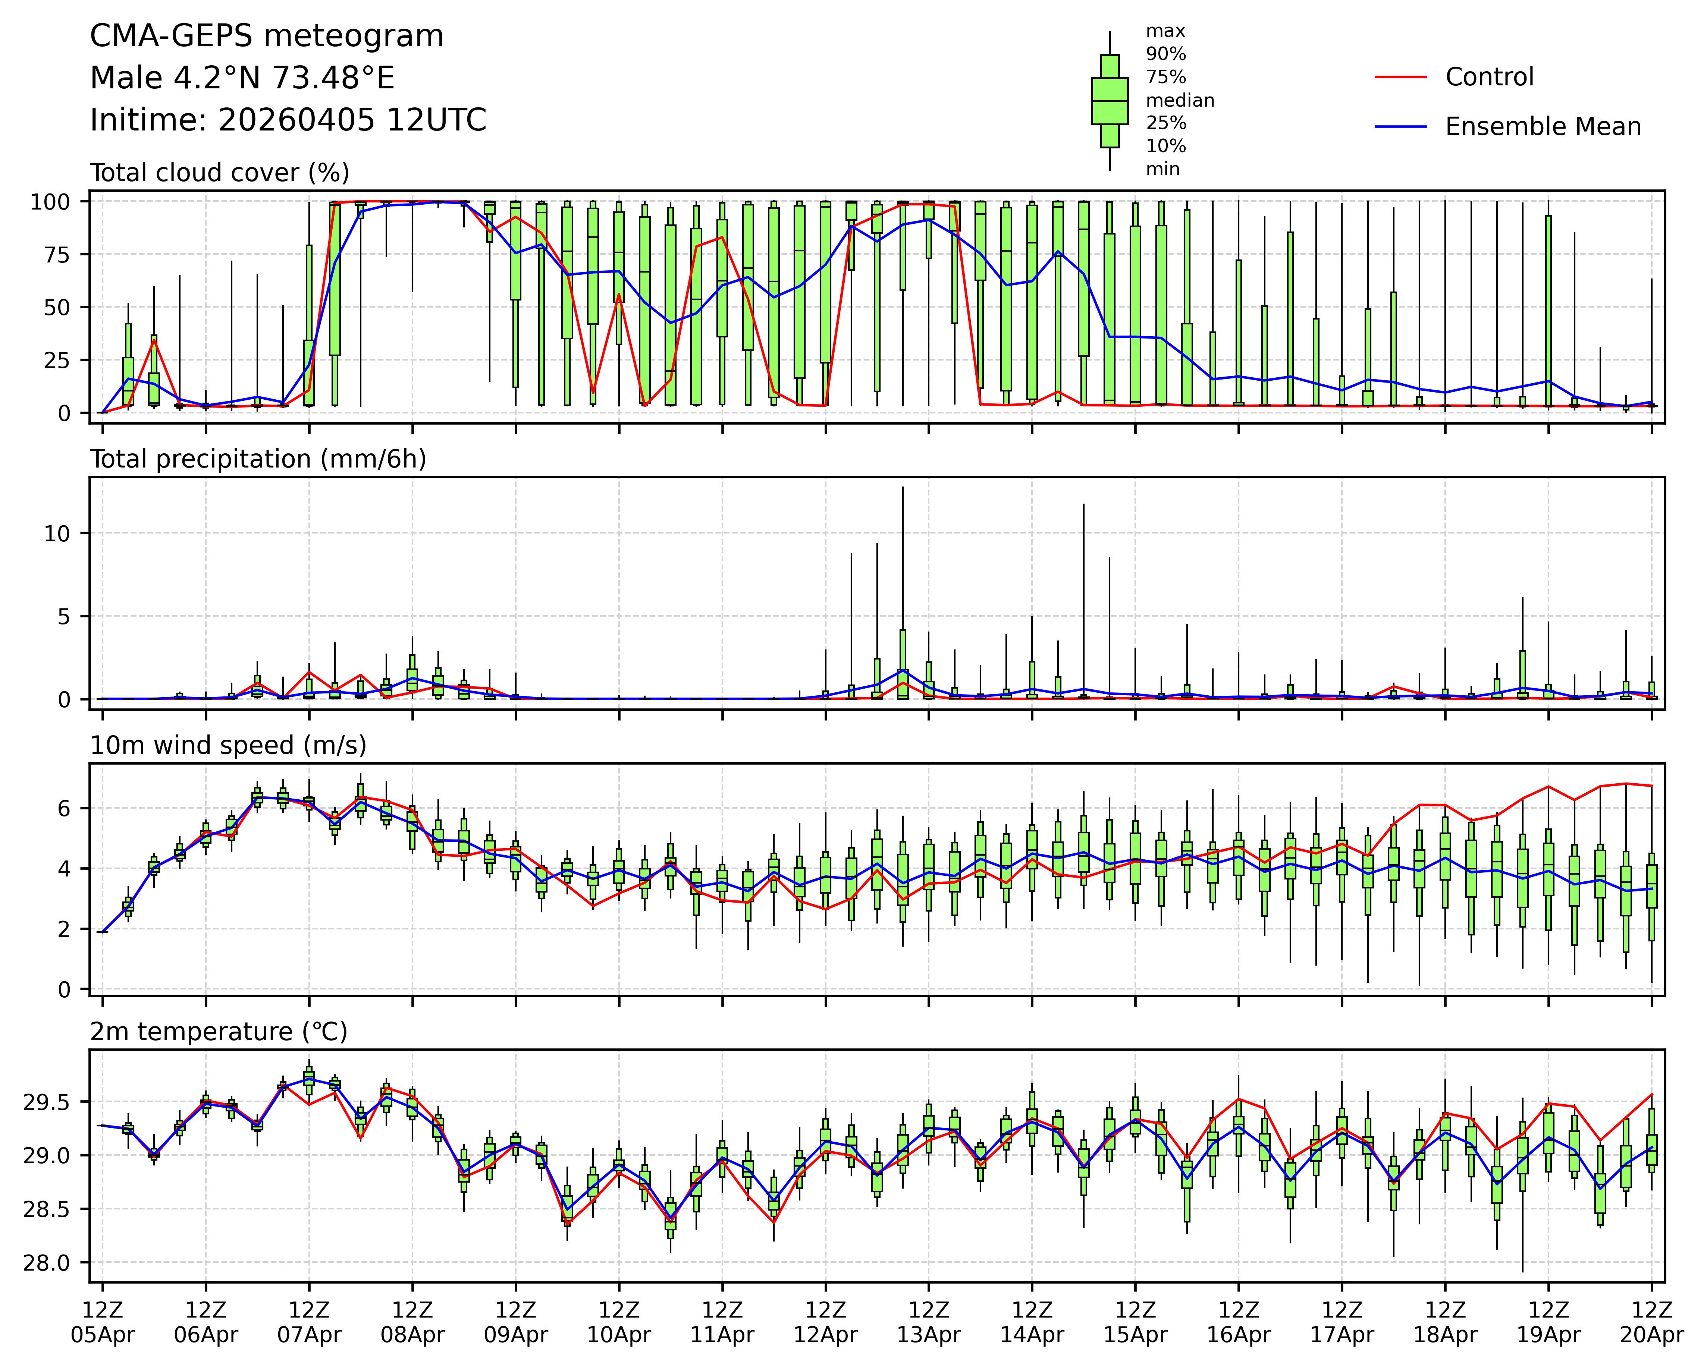
Task: Click the '2m temperature (℃)' panel title
Action: pos(219,1032)
